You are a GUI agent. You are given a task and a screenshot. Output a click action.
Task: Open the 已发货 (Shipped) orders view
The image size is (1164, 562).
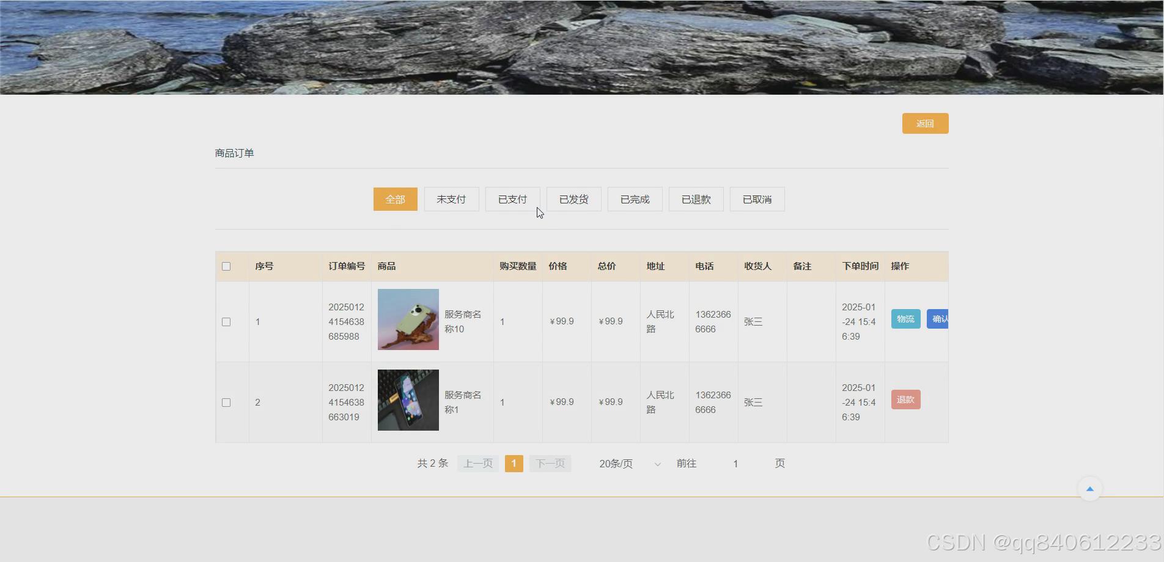click(x=573, y=199)
